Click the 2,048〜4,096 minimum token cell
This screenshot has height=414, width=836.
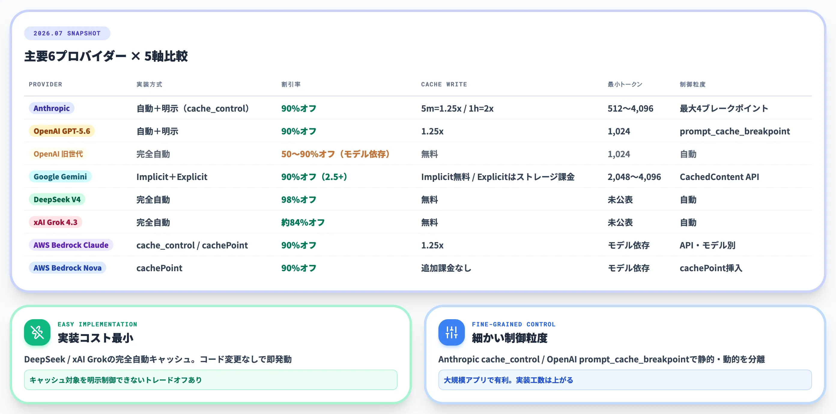634,177
